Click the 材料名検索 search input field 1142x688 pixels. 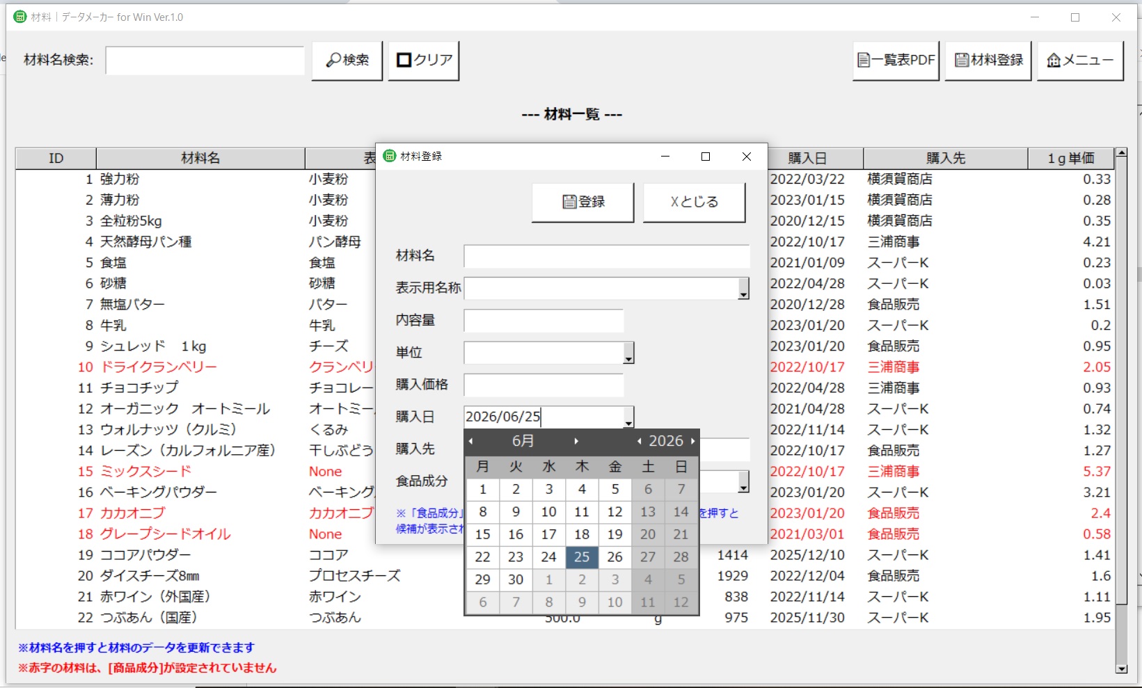(x=205, y=61)
